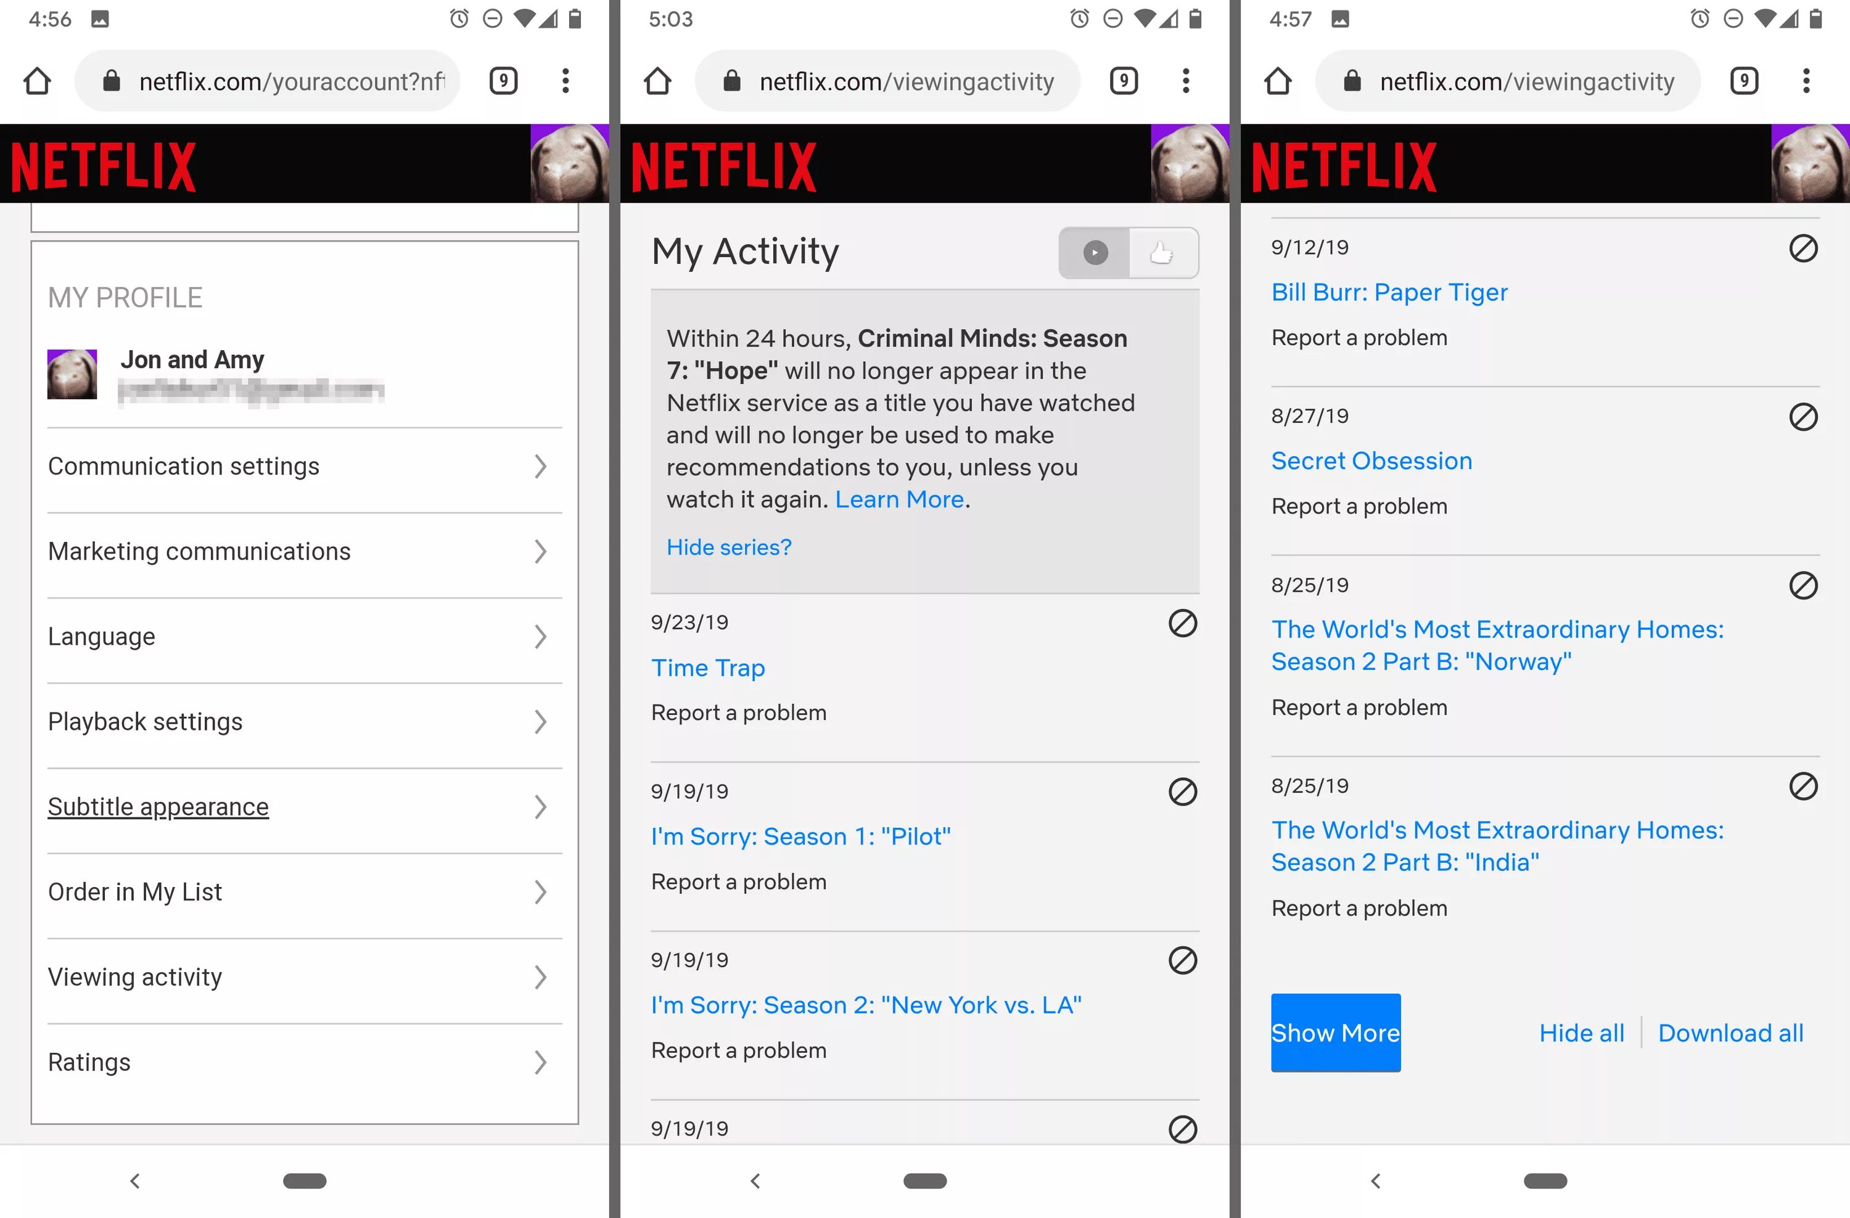Open the tab switcher in the right phone browser
The image size is (1850, 1218).
coord(1743,81)
